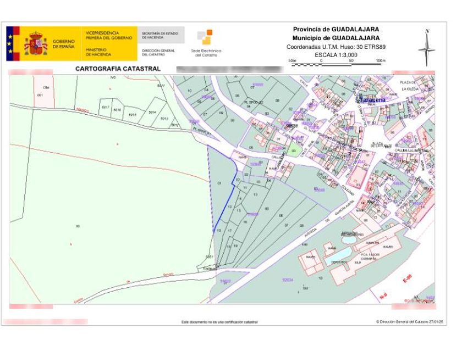462x346 pixels.
Task: Click DEPOSITOS label on the long blue pool
Action: pos(339,262)
